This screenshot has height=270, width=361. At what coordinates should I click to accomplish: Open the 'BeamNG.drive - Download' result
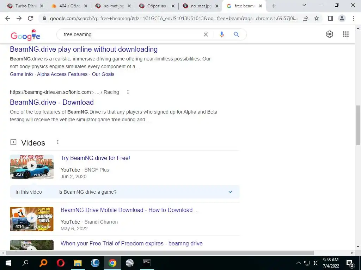(x=52, y=102)
